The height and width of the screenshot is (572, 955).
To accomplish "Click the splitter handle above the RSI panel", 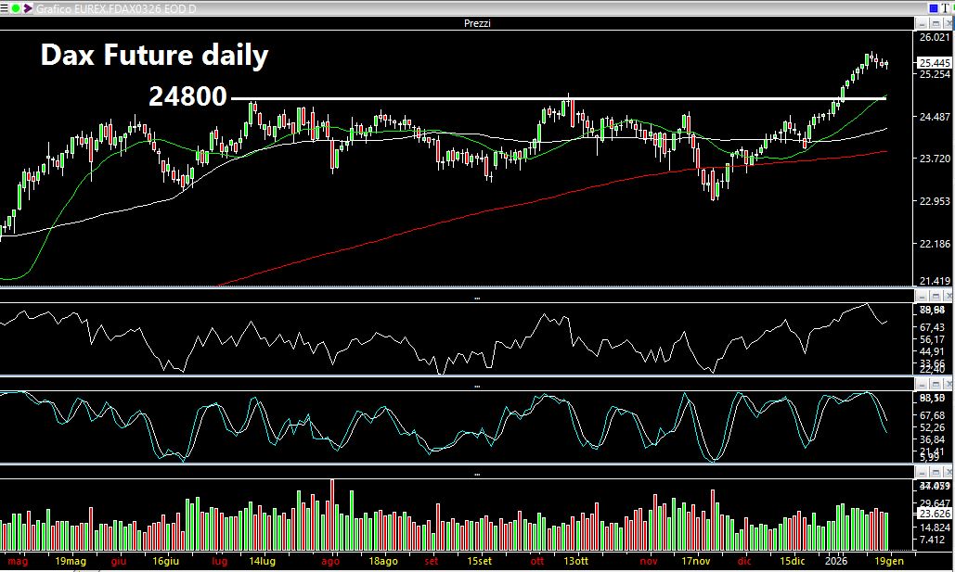I will (477, 299).
